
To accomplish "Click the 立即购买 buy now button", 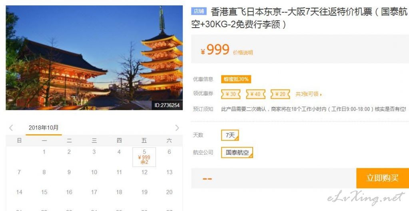I will coord(383,178).
